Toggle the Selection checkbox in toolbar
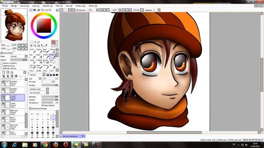 (77, 10)
